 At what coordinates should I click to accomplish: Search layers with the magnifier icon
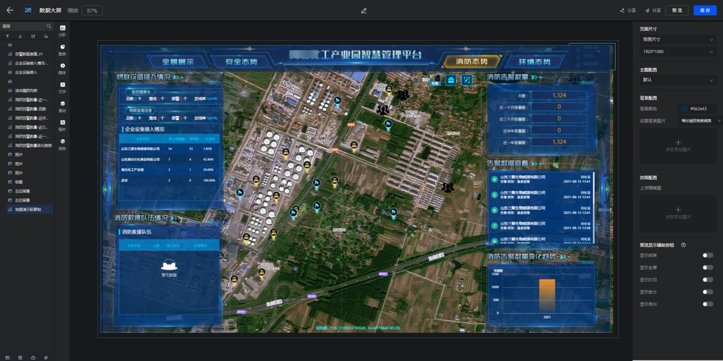49,26
